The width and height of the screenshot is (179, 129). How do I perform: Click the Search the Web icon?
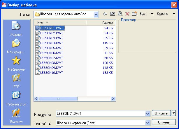tap(120, 14)
